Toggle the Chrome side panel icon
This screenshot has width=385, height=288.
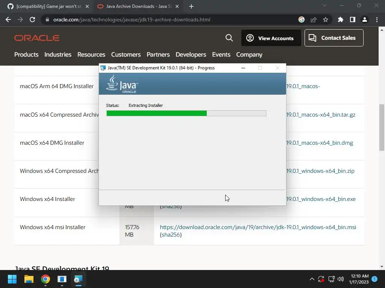pos(353,19)
